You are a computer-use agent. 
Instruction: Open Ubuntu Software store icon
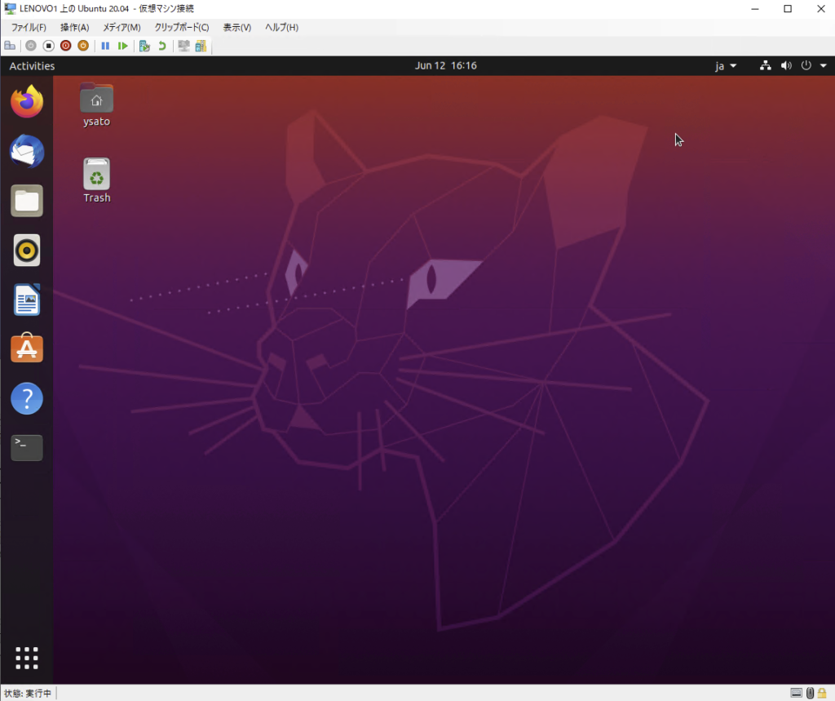(27, 349)
